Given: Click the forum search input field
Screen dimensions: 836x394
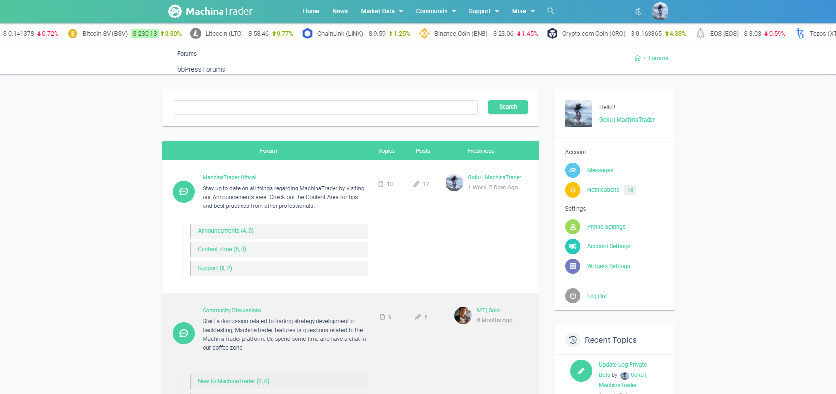Looking at the screenshot, I should coord(325,108).
